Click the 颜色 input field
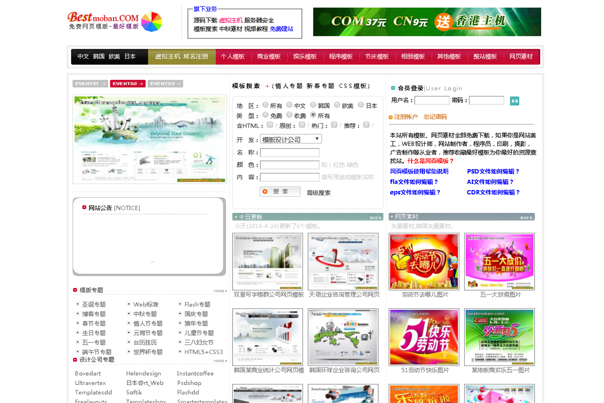The image size is (604, 403). click(290, 165)
